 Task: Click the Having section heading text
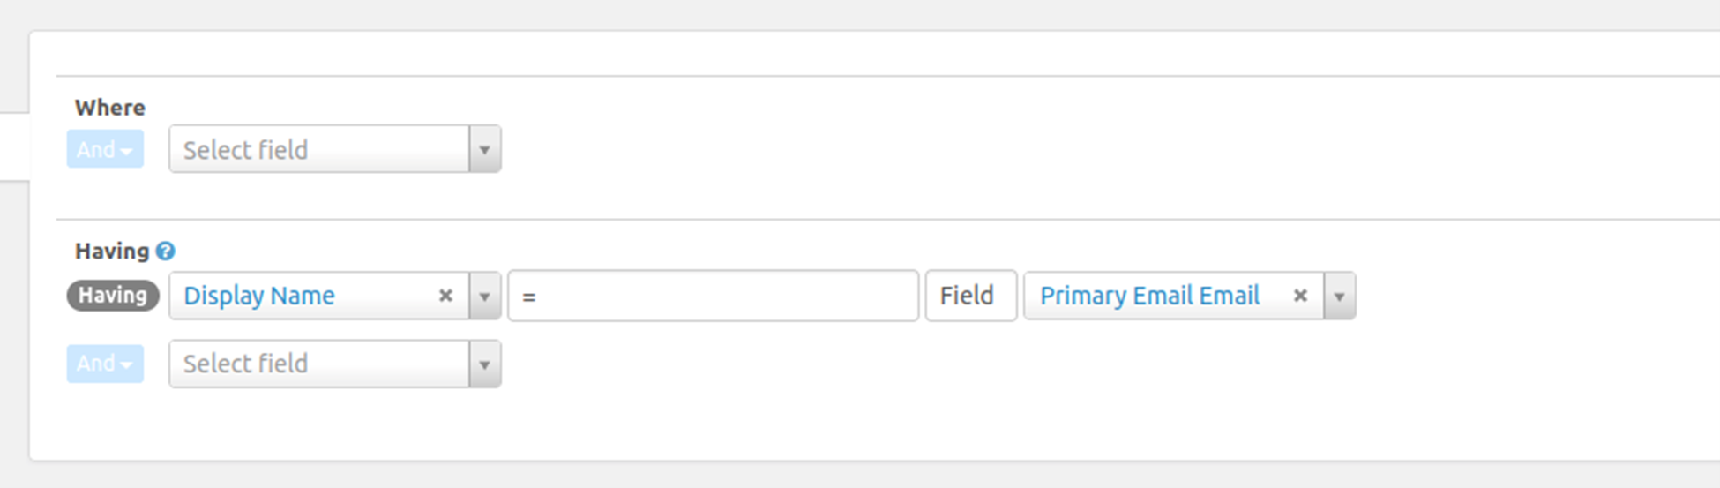point(112,252)
